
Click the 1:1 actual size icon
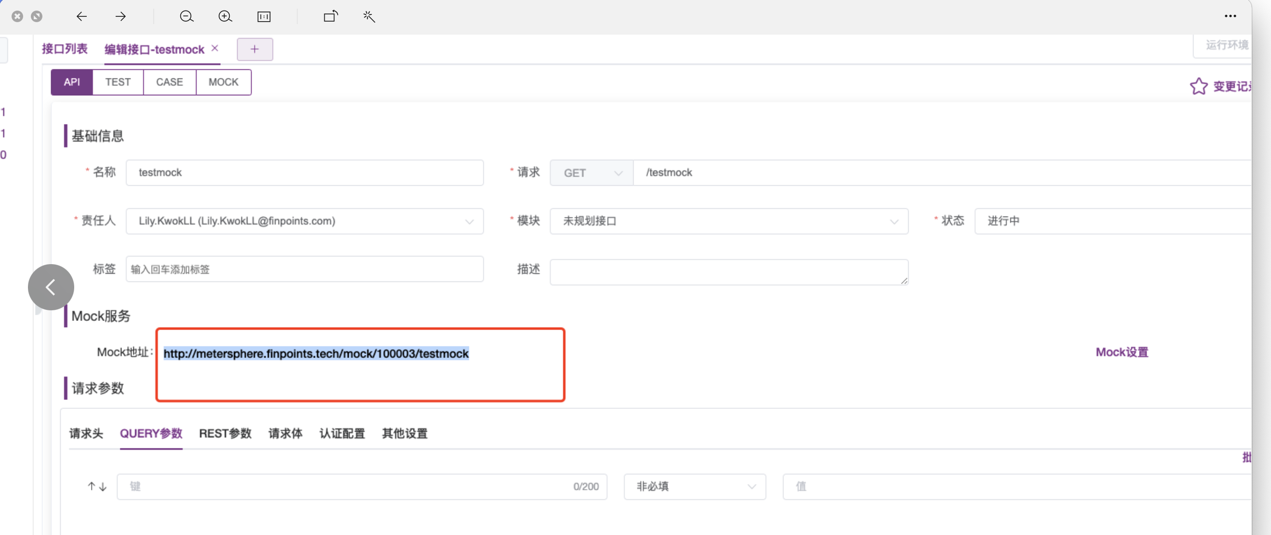[x=264, y=16]
